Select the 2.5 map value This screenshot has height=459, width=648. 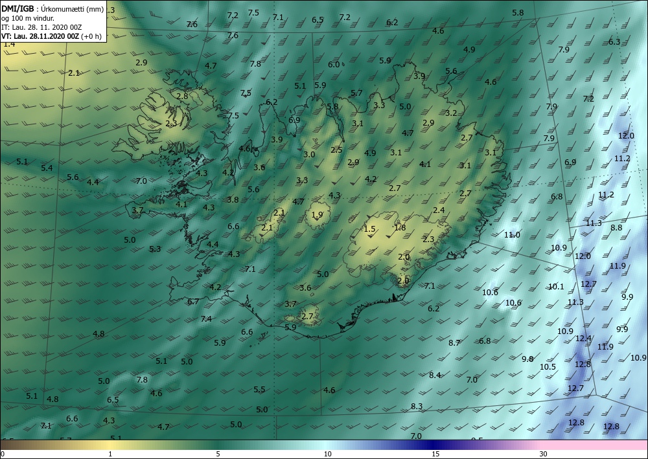(x=336, y=150)
